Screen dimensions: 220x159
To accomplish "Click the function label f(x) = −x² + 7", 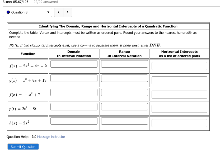I will [x=25, y=95].
